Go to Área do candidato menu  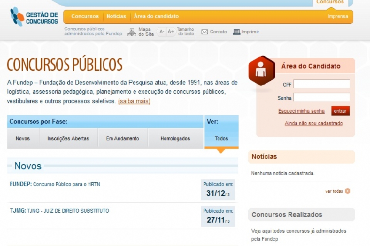click(156, 16)
